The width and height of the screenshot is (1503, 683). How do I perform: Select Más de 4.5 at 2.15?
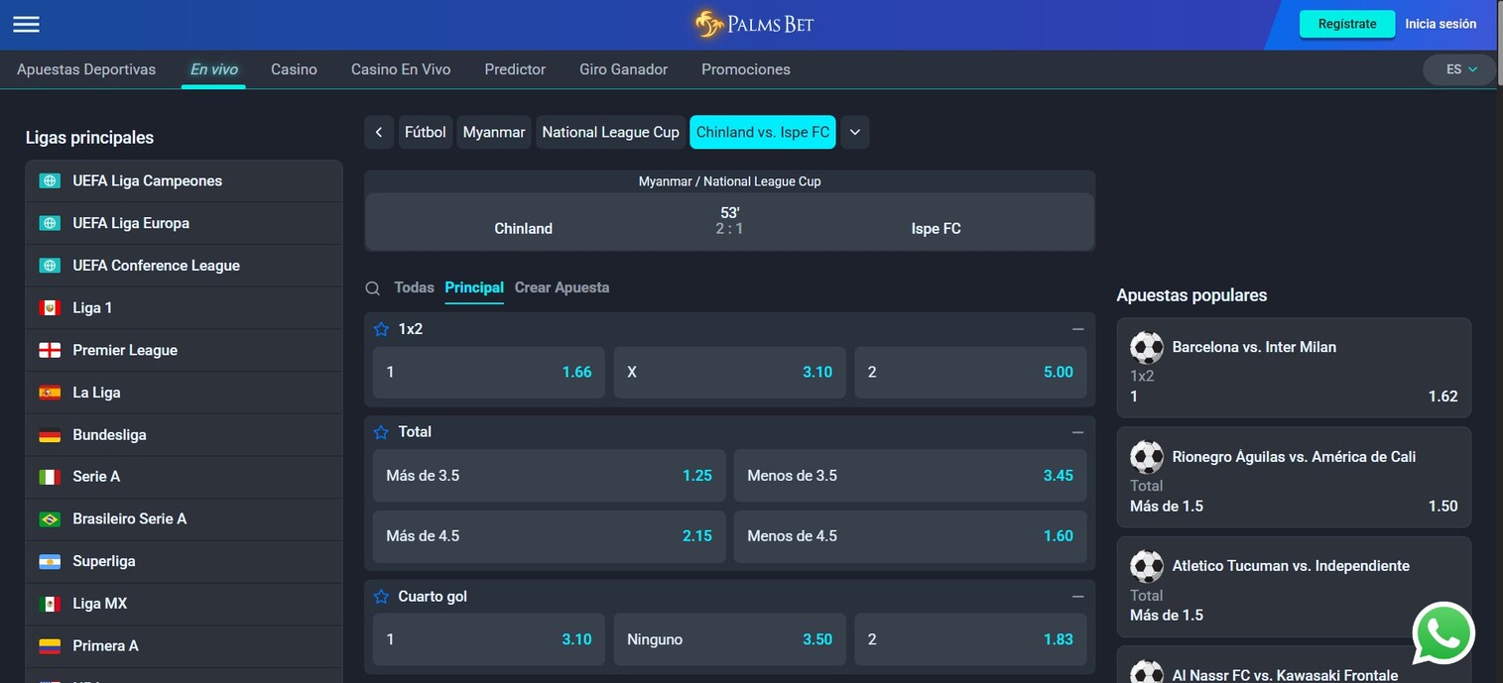[x=549, y=536]
